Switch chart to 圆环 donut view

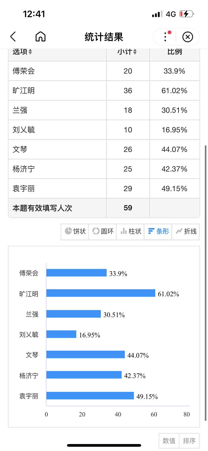pos(103,231)
